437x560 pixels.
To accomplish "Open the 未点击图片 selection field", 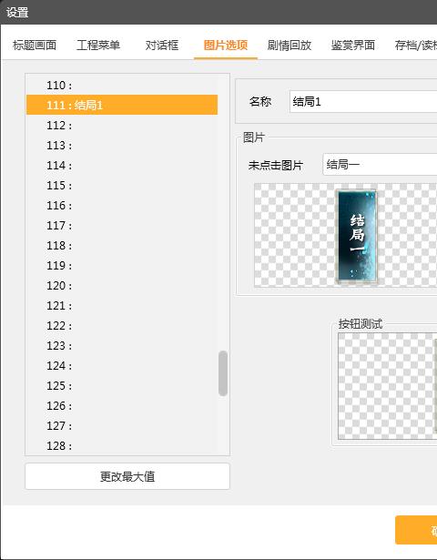I will [380, 164].
